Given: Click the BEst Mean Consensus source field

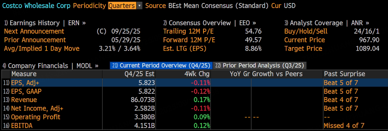Looking at the screenshot, I should 219,6.
